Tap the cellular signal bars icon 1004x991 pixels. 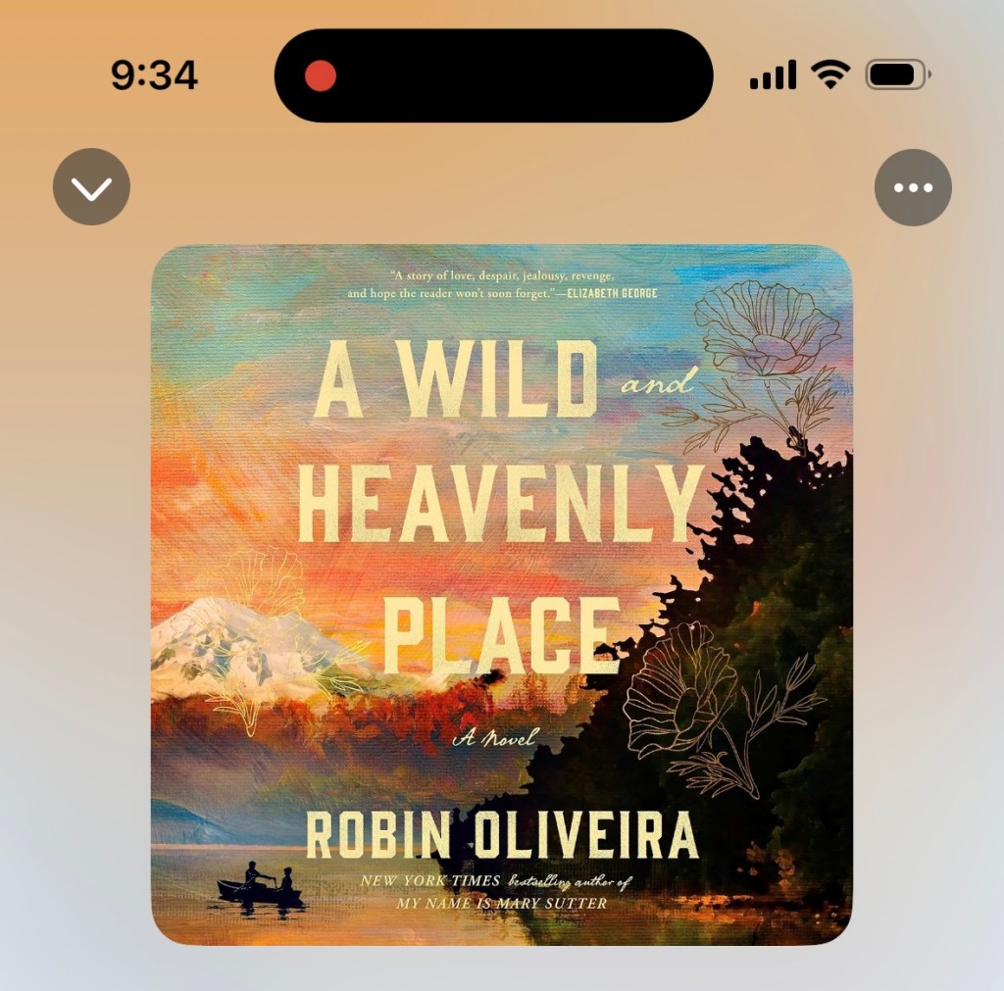pos(773,74)
